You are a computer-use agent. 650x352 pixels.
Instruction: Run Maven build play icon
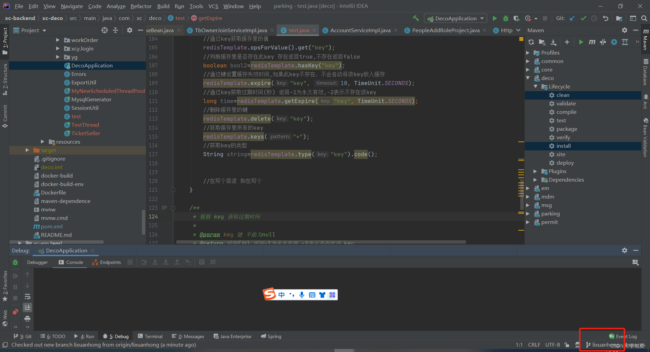[x=581, y=42]
